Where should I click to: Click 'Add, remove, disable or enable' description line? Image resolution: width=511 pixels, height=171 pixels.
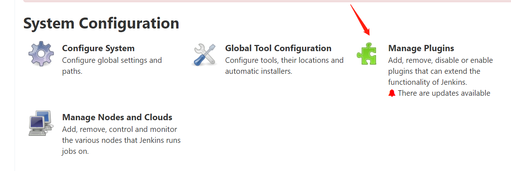click(x=440, y=60)
